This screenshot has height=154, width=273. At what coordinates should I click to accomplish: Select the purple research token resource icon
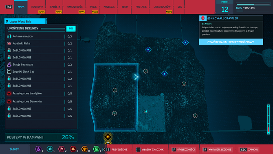38,149
